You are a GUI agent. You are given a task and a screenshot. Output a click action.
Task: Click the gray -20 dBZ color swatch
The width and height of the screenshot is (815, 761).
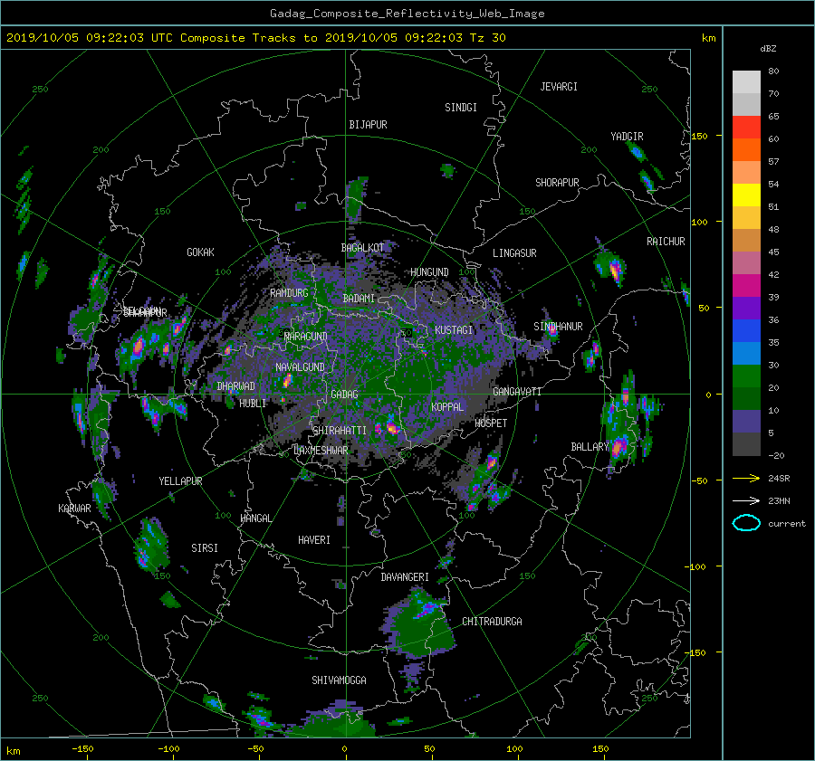[746, 444]
